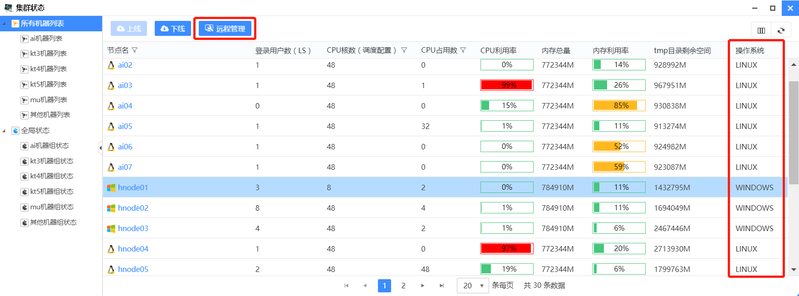Image resolution: width=799 pixels, height=296 pixels.
Task: Open mu机器组状态 tree item
Action: (51, 207)
